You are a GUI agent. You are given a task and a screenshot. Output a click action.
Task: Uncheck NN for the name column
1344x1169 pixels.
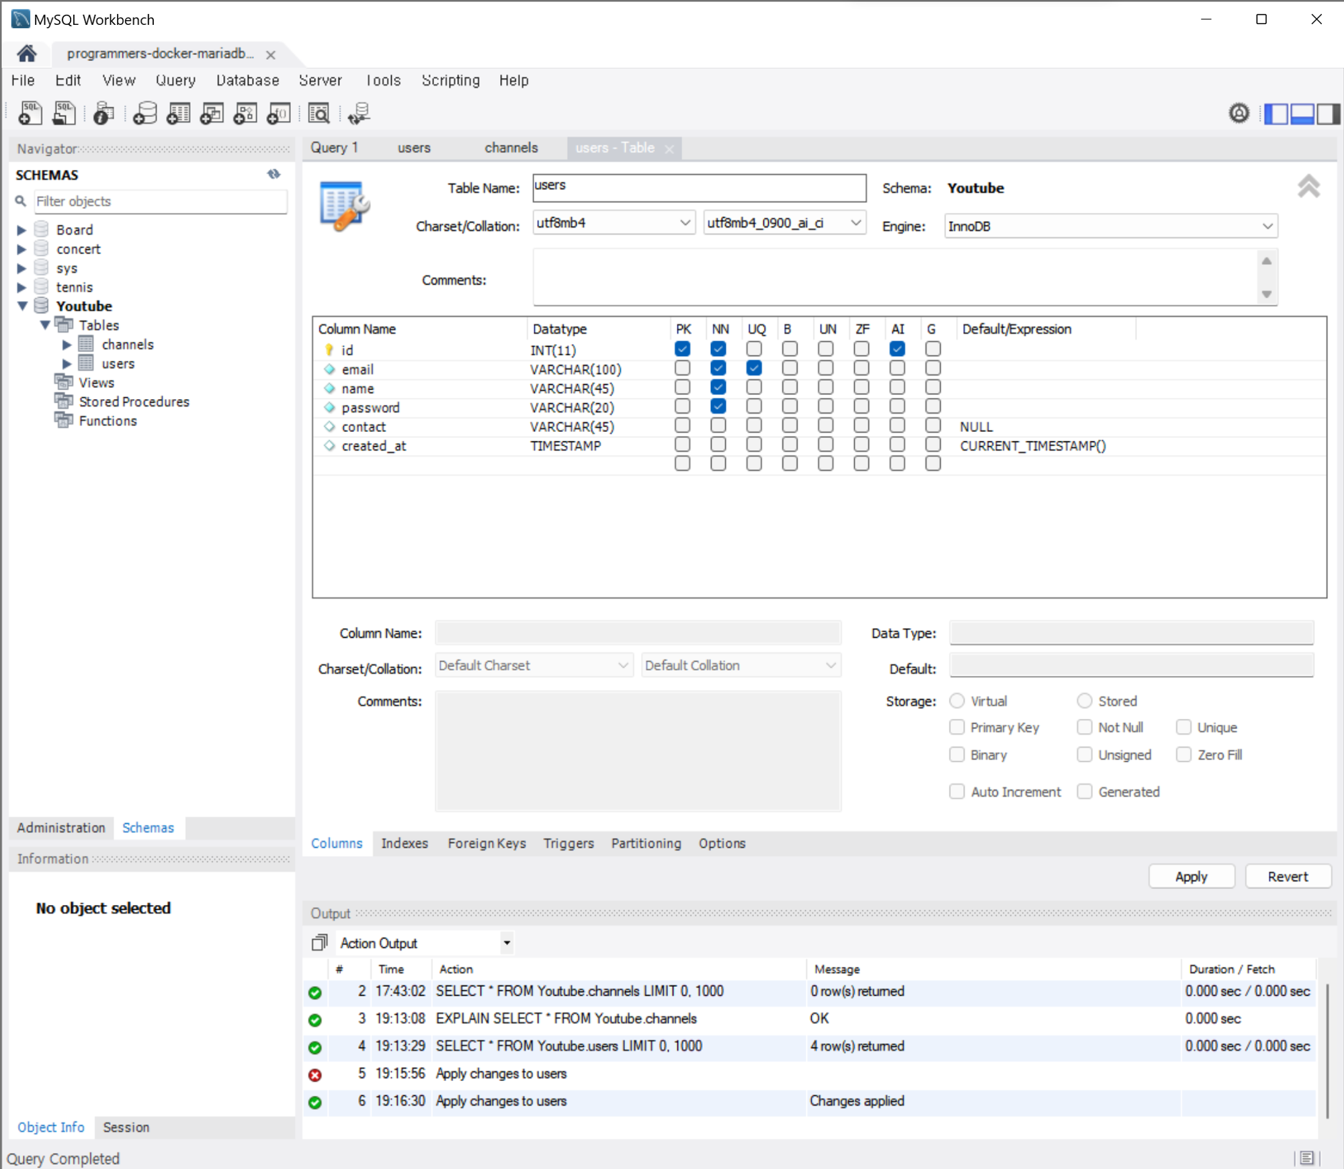pyautogui.click(x=718, y=387)
